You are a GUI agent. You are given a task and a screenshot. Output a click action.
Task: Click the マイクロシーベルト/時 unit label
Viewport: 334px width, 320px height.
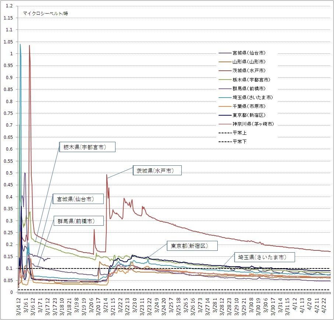coord(45,14)
